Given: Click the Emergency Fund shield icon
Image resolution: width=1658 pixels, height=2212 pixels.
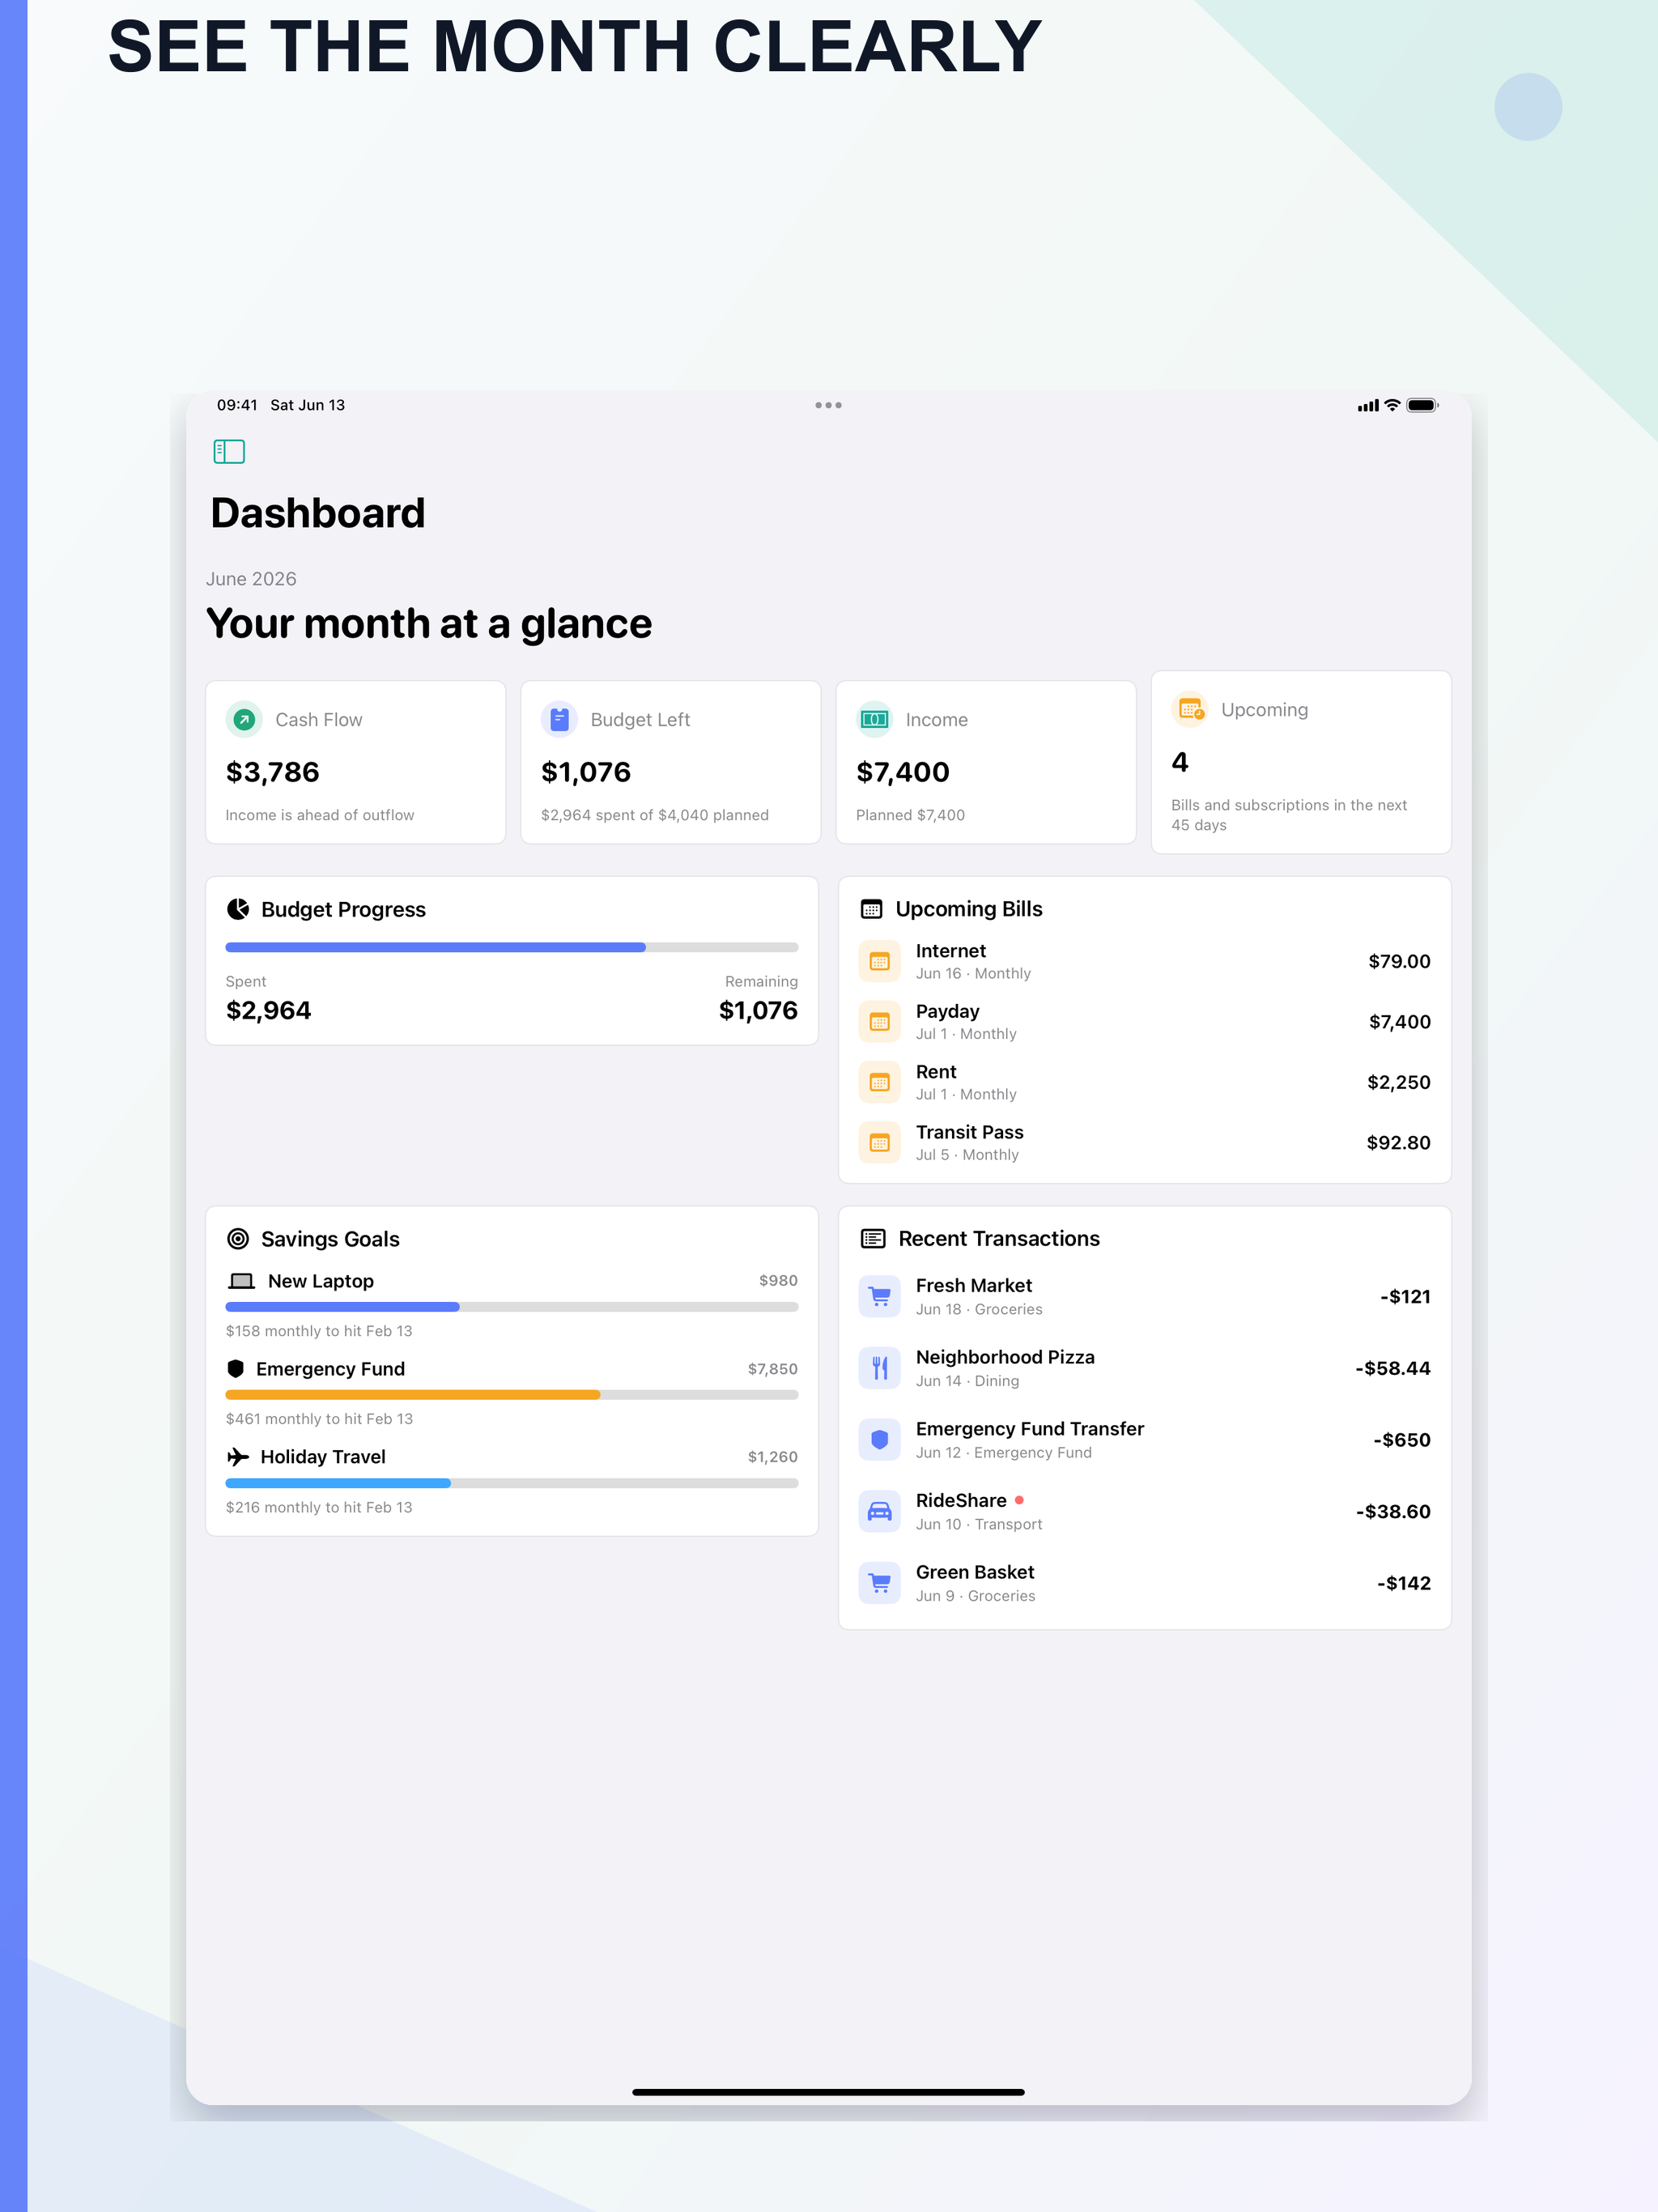Looking at the screenshot, I should point(236,1369).
